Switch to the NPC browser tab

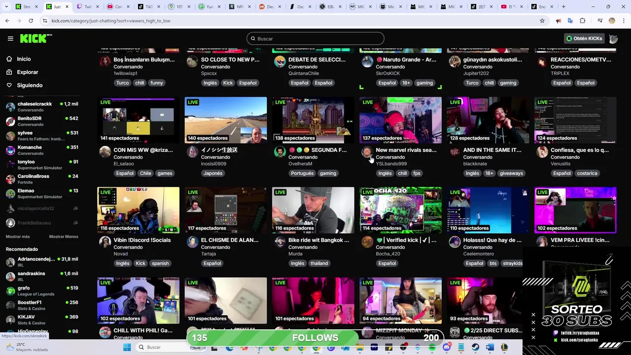[238, 6]
